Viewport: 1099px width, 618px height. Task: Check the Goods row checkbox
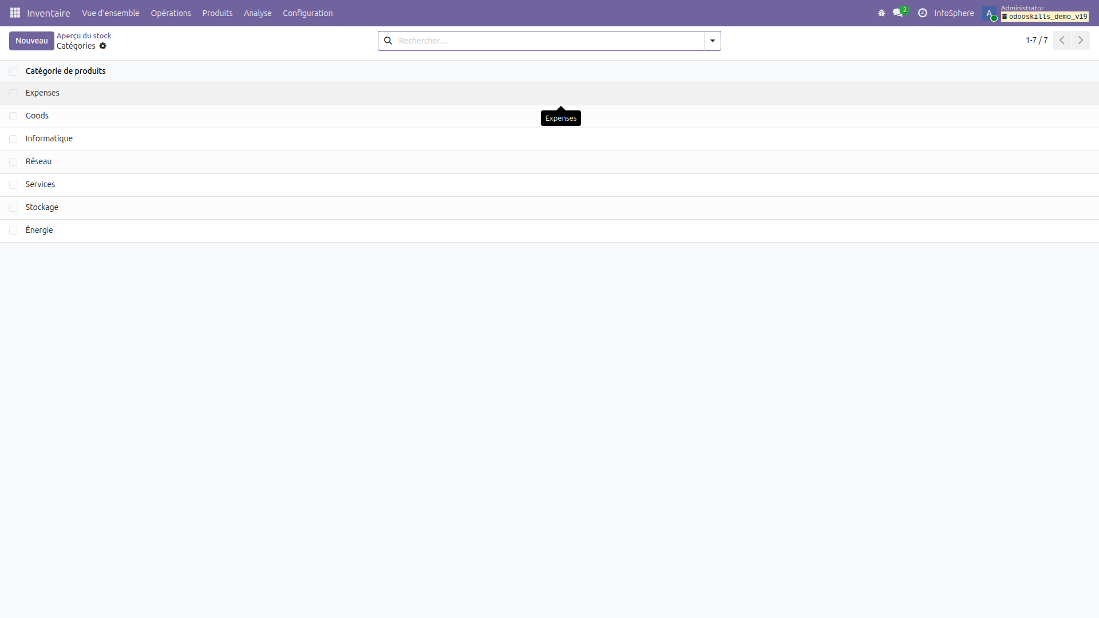tap(13, 116)
